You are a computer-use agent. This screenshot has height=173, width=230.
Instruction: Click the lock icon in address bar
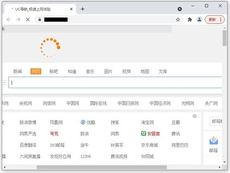(40, 19)
